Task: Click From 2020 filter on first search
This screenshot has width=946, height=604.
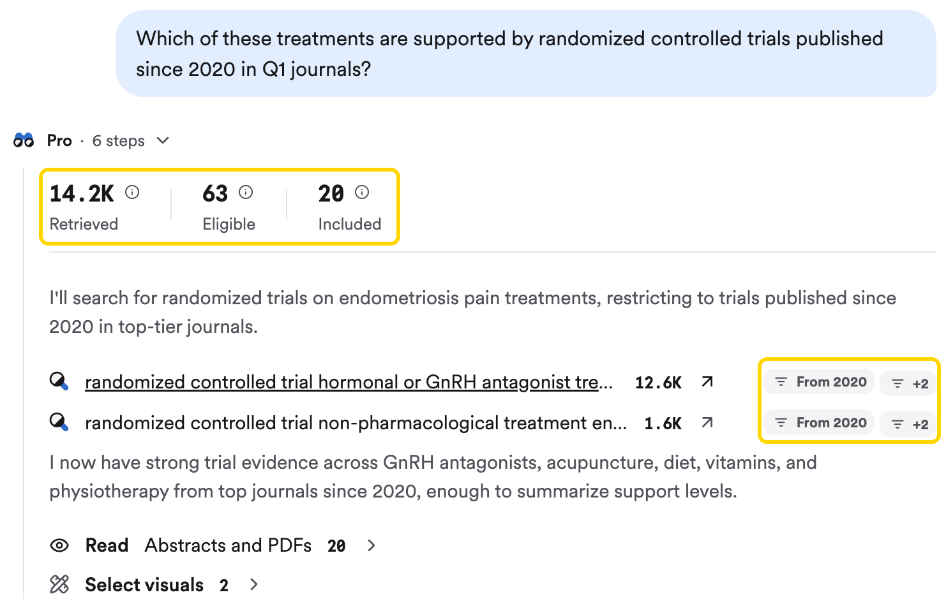Action: coord(820,382)
